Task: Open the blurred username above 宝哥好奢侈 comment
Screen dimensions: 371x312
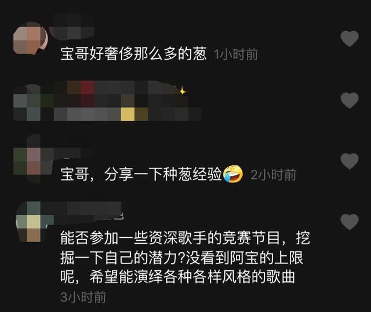Action: pos(72,27)
